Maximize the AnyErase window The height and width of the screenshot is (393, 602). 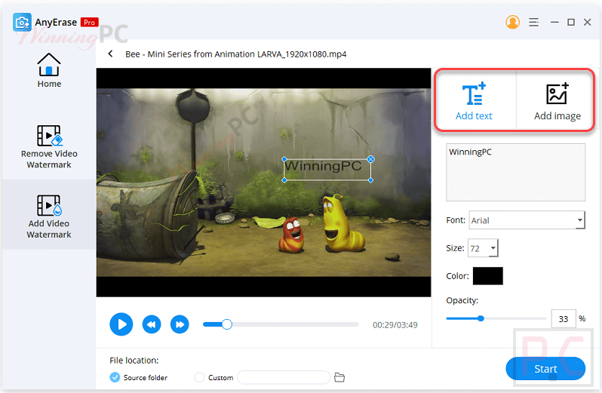pyautogui.click(x=571, y=23)
